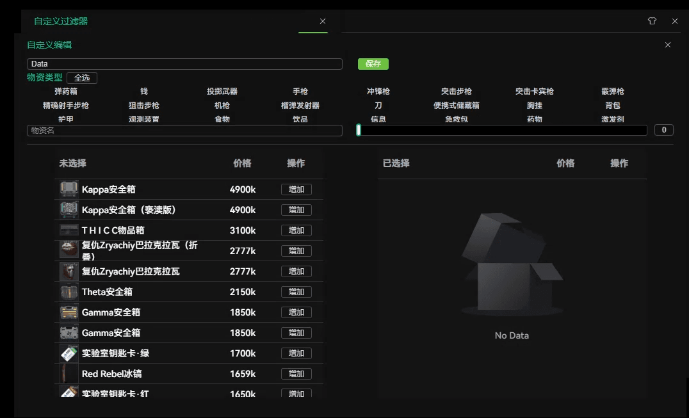Add Gamma安全箱 with its 增加 button

tap(296, 312)
